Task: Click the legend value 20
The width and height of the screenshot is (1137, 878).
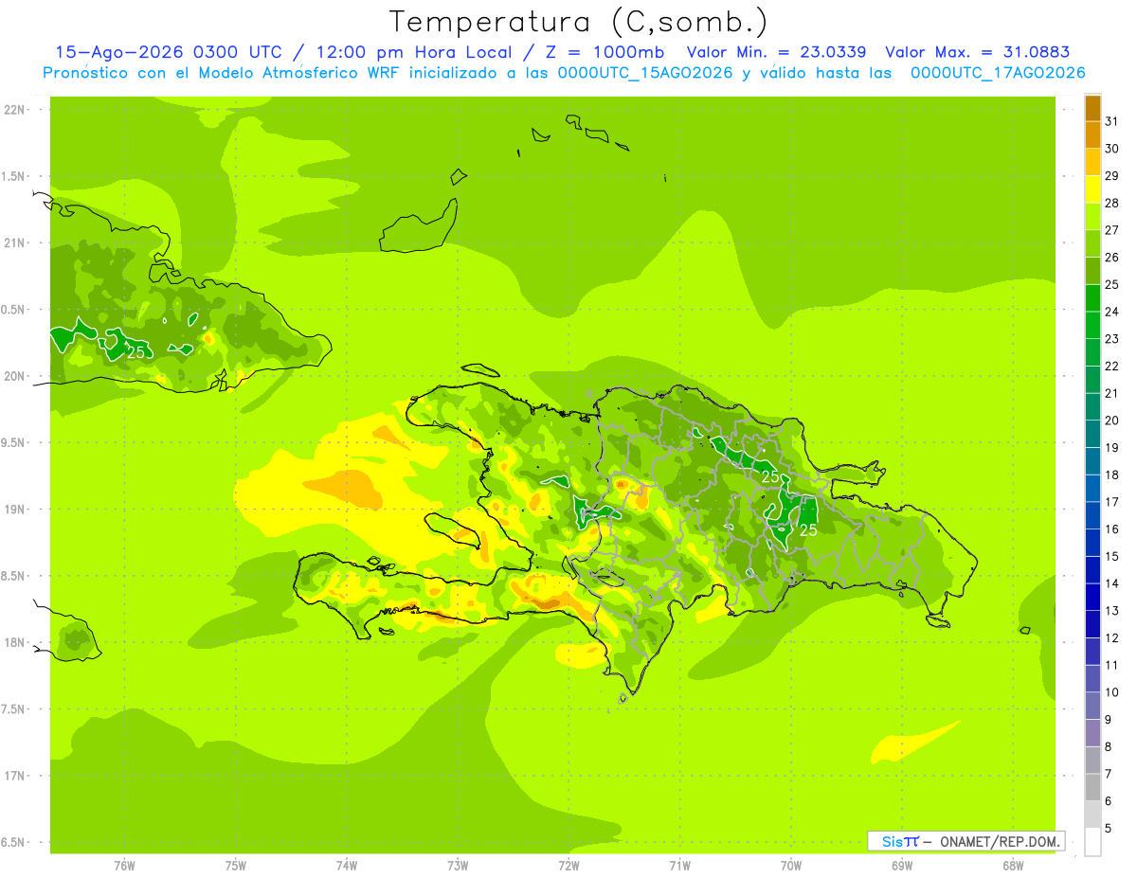Action: click(1112, 421)
